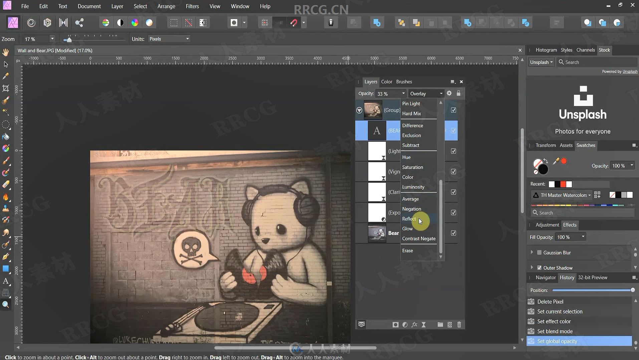Click Auto Colors toolbar icon
The width and height of the screenshot is (639, 360).
click(135, 23)
